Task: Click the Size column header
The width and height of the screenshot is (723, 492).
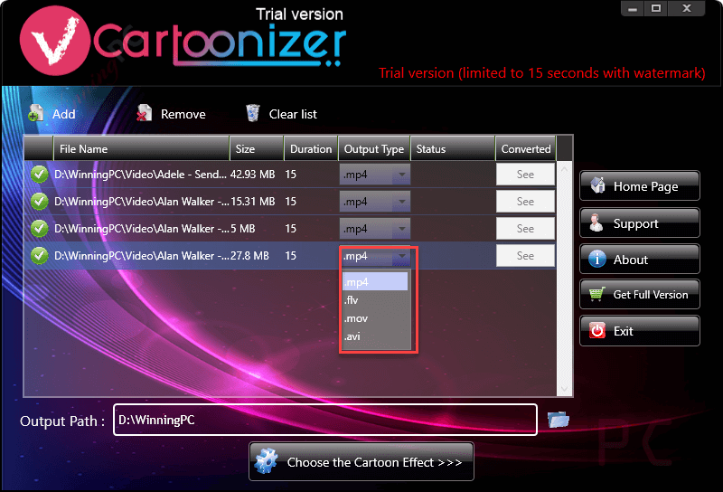Action: 257,148
